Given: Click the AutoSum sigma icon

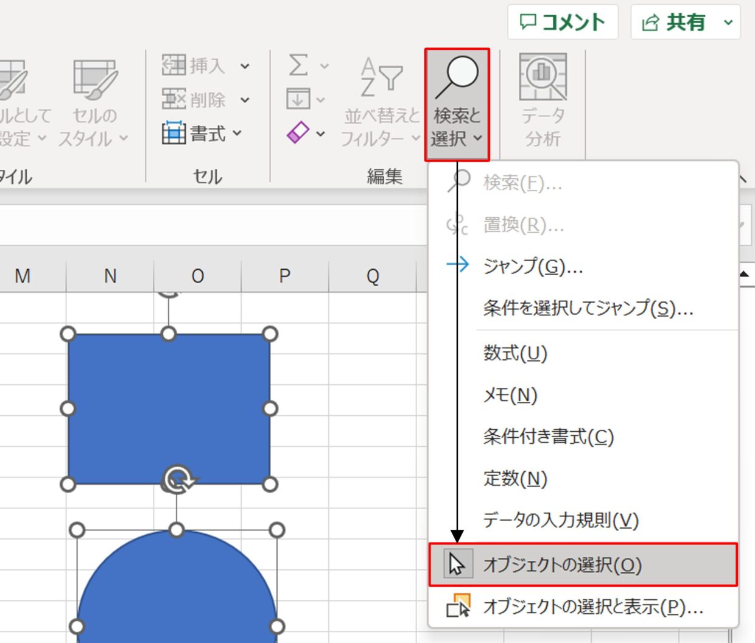Looking at the screenshot, I should pos(298,65).
